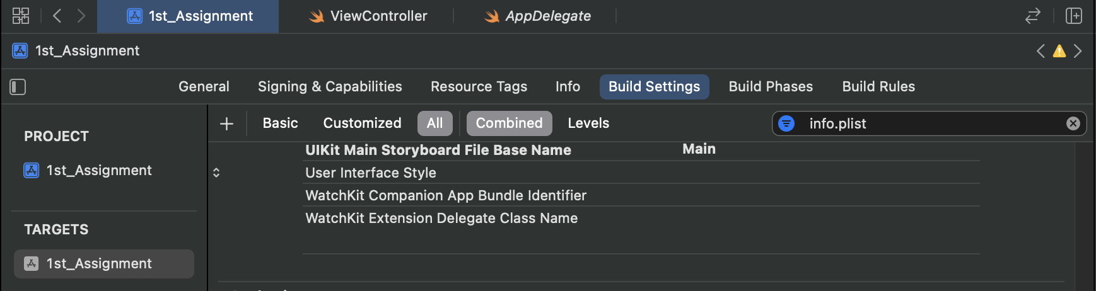
Task: Show Basic build settings
Action: point(280,123)
